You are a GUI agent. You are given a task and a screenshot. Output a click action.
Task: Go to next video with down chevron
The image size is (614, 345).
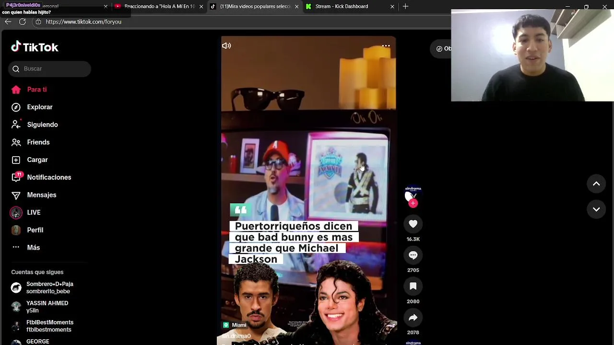point(596,209)
